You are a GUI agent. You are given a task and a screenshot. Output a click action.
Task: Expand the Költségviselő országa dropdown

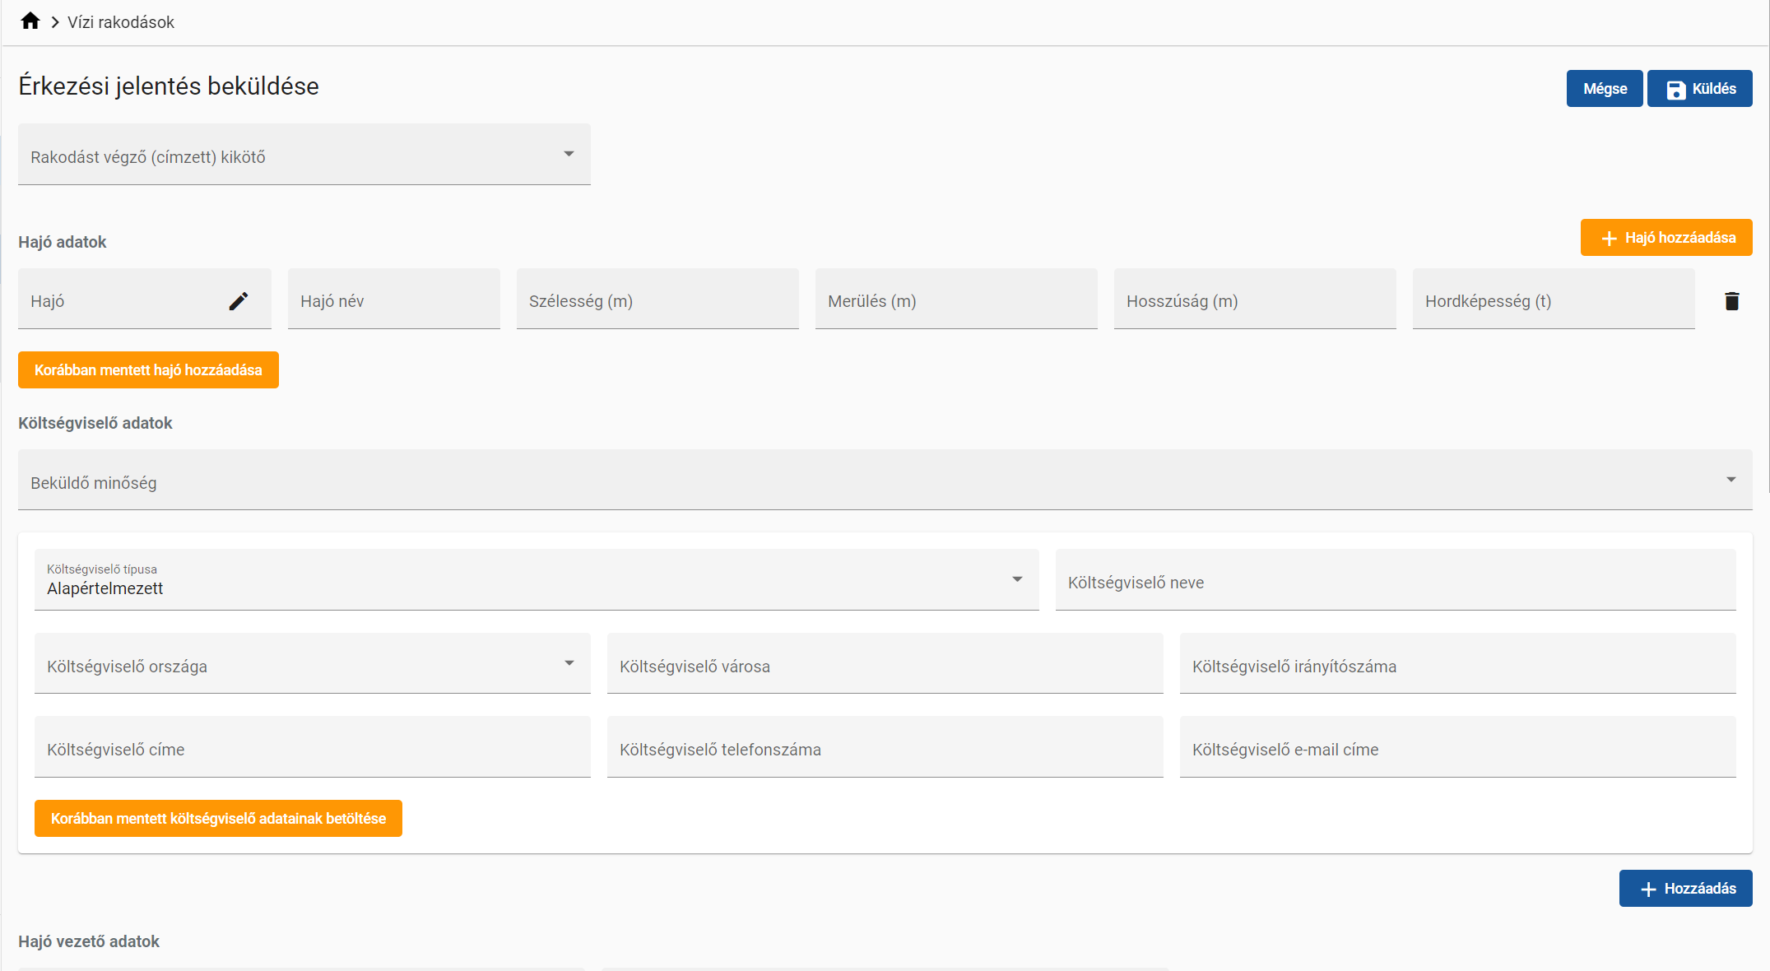tap(312, 665)
